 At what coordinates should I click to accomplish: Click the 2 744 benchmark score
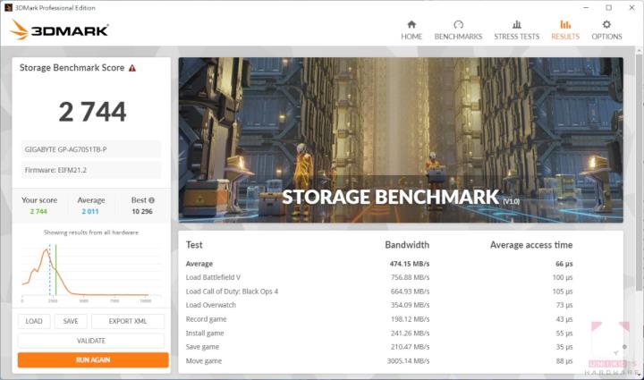[x=92, y=112]
